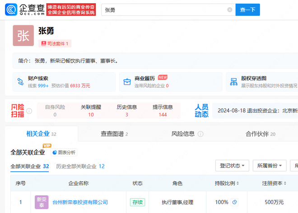The height and width of the screenshot is (213, 298).
Task: Switch to the 查查图谱 tab
Action: click(x=114, y=134)
